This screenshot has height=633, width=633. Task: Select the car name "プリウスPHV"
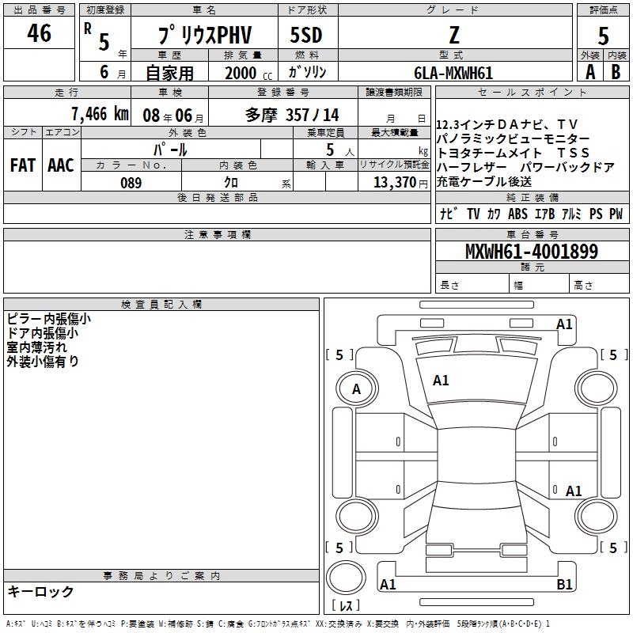coord(205,35)
